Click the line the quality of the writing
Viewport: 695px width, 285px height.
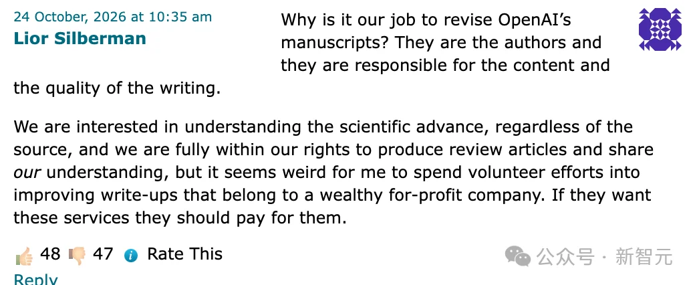[117, 88]
